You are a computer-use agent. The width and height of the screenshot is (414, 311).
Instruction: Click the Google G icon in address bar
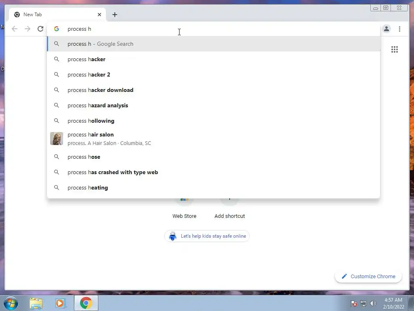point(57,29)
